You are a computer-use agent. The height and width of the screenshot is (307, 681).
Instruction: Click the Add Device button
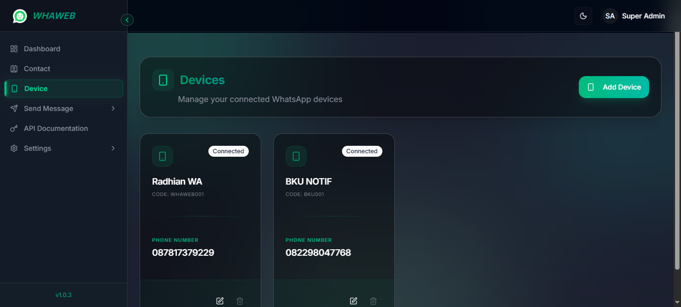(614, 87)
